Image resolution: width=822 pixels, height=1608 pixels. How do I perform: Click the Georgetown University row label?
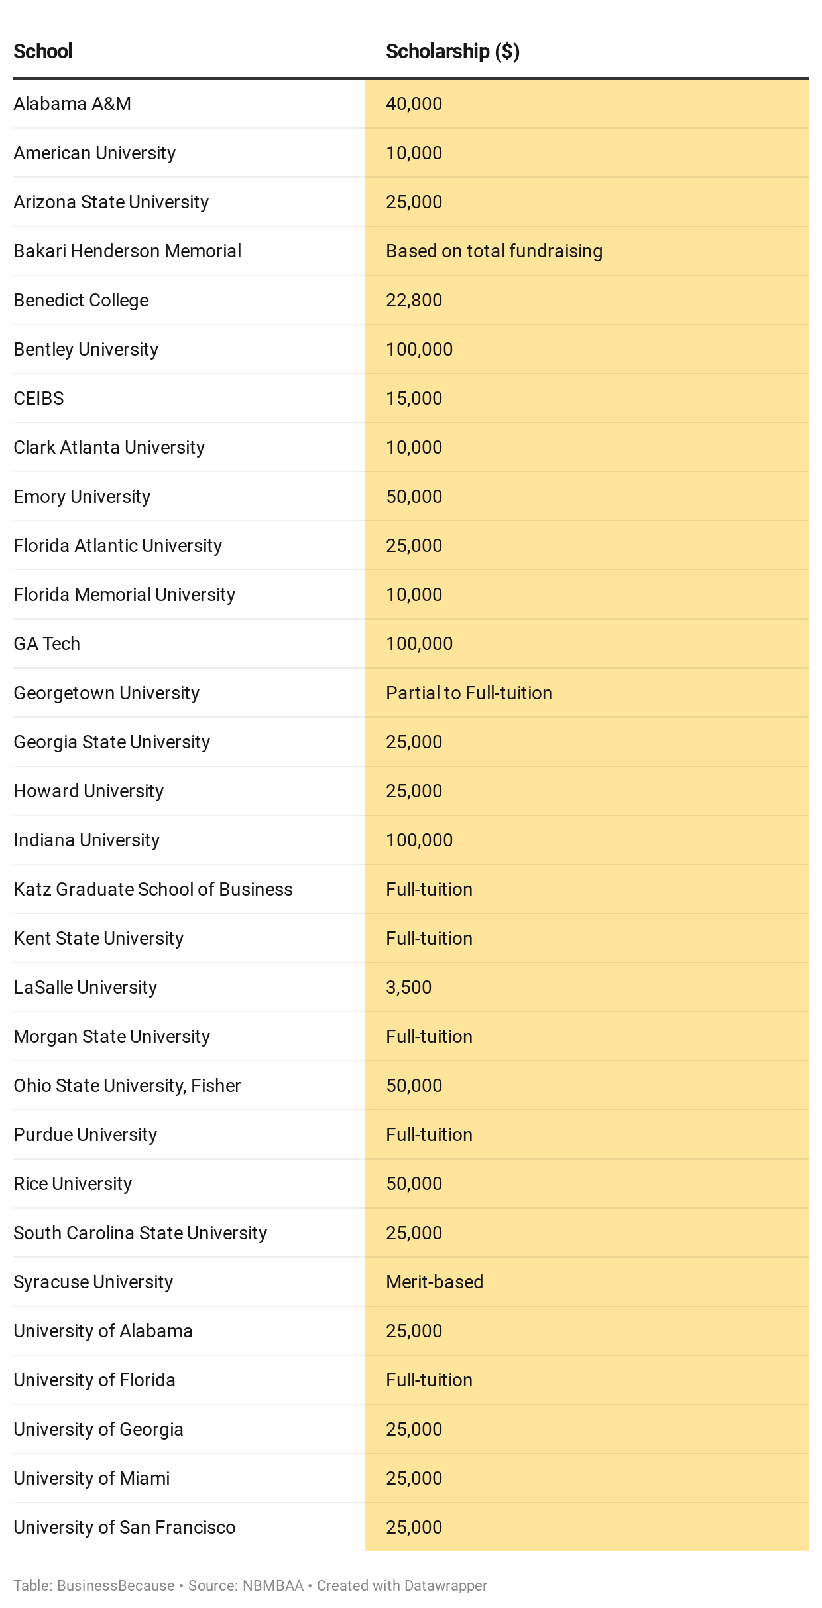point(106,693)
